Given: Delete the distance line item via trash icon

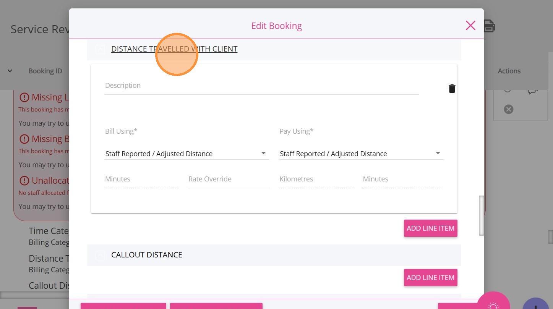Looking at the screenshot, I should click(452, 89).
